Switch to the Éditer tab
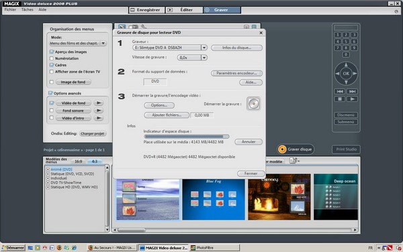 pos(184,10)
